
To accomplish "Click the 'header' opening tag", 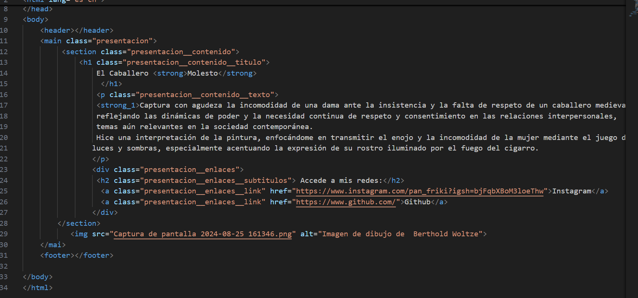I will pyautogui.click(x=58, y=30).
